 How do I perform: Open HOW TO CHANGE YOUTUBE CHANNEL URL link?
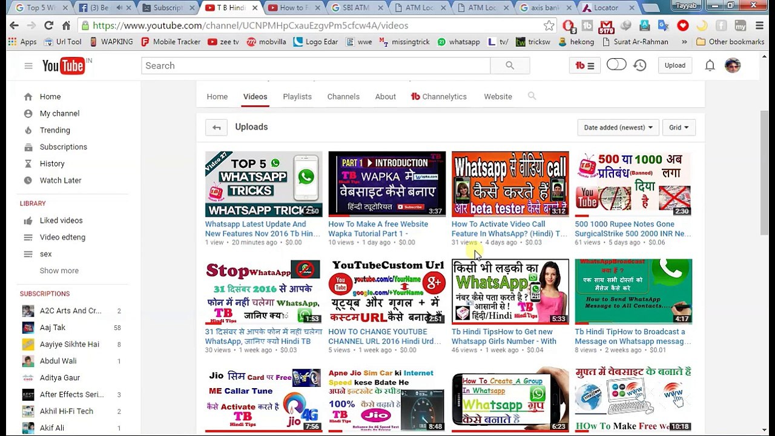point(384,337)
